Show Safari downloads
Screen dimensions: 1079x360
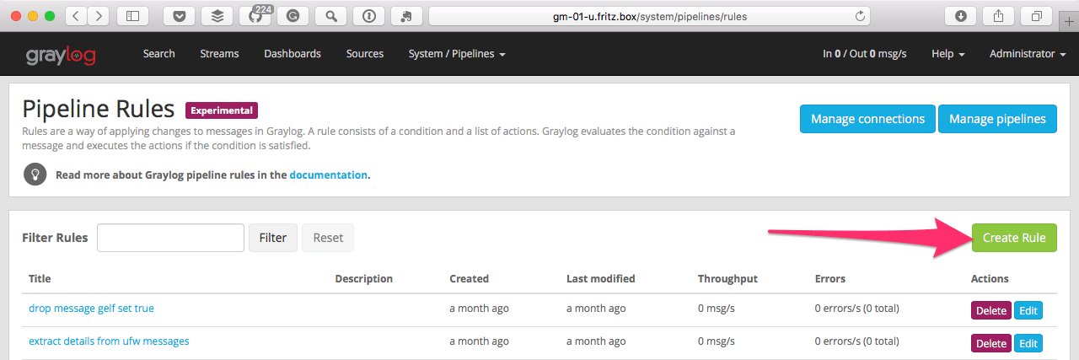click(960, 16)
